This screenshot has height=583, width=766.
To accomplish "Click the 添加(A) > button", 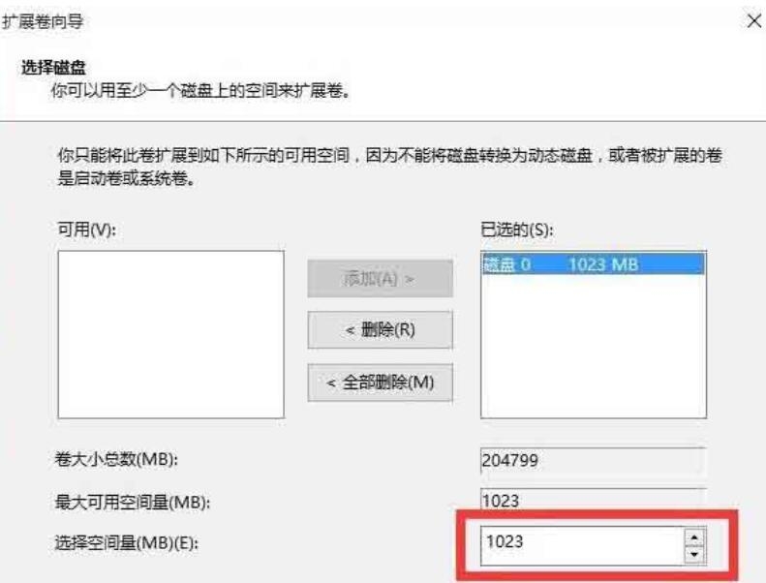I will click(x=380, y=279).
